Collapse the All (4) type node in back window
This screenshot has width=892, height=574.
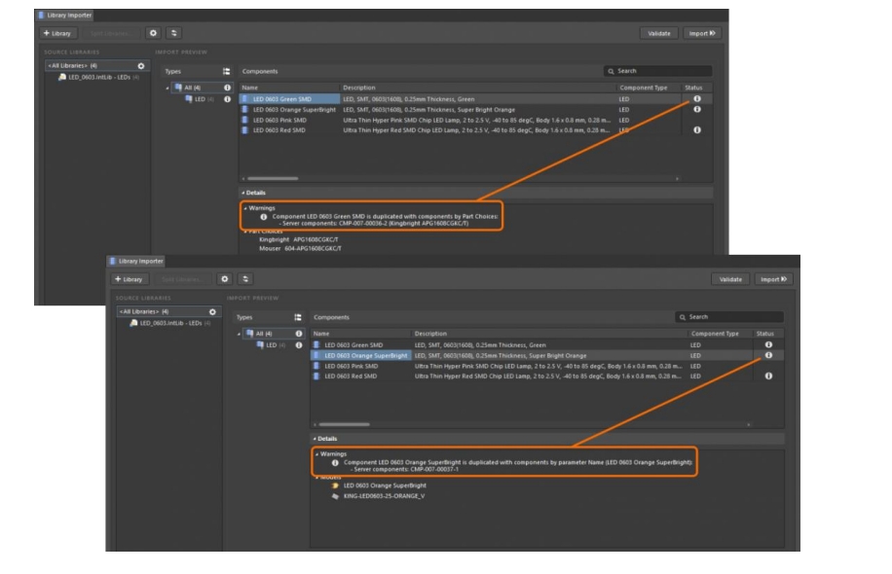point(167,89)
